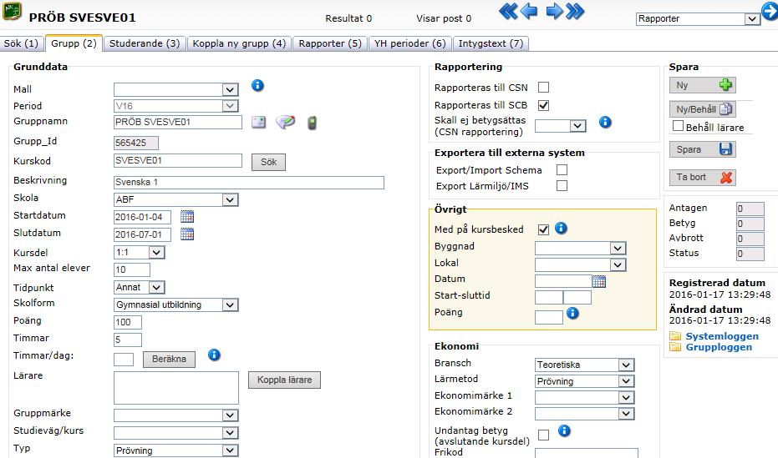The width and height of the screenshot is (778, 458).
Task: Open the Systemloggen link
Action: pyautogui.click(x=722, y=336)
